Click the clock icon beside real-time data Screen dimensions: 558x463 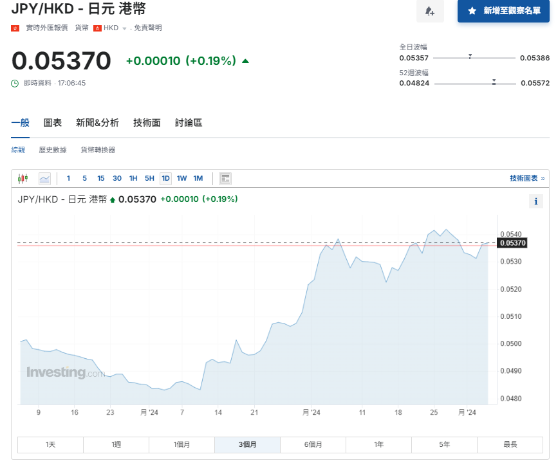pos(15,83)
